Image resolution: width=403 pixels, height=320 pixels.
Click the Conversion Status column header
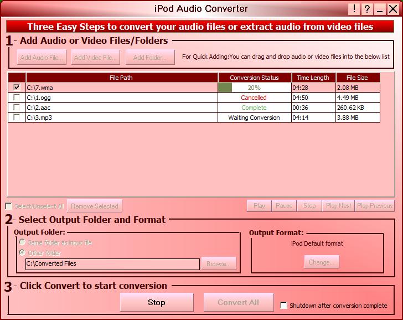[255, 78]
